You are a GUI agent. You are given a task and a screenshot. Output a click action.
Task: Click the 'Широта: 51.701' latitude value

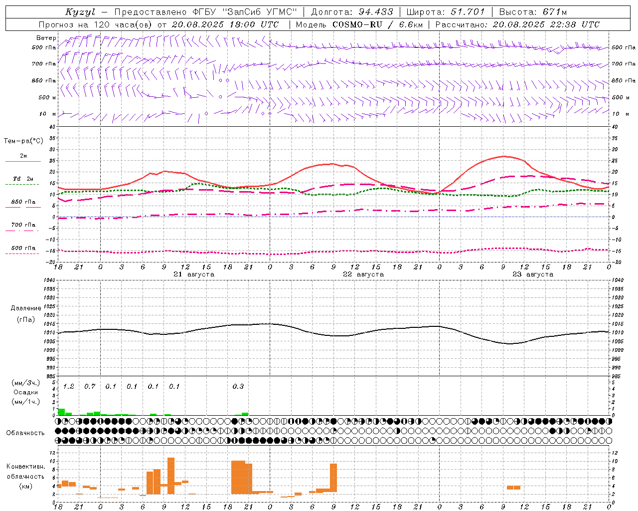tap(446, 12)
